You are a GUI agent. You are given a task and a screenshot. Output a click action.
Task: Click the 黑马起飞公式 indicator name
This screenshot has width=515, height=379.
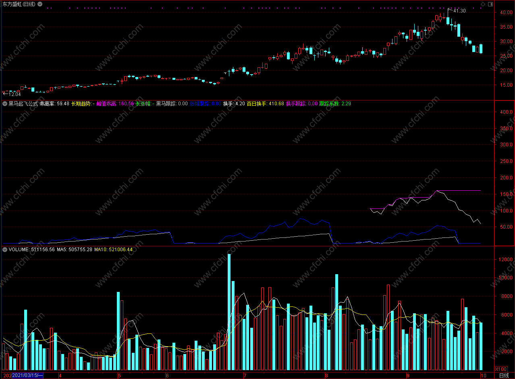pos(23,104)
